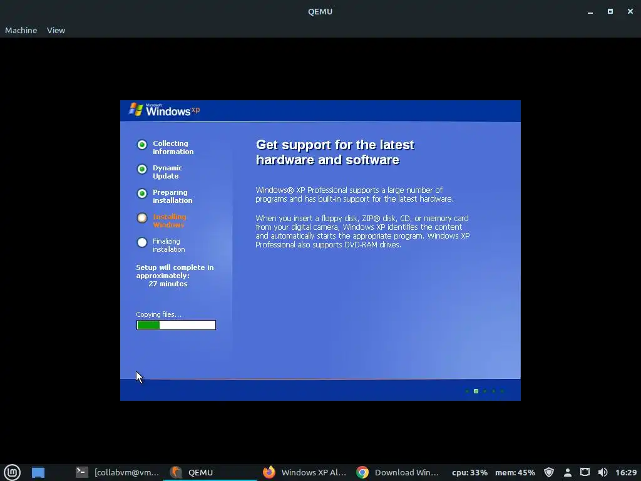The height and width of the screenshot is (481, 641).
Task: Maximize the QEMU window
Action: pyautogui.click(x=610, y=11)
